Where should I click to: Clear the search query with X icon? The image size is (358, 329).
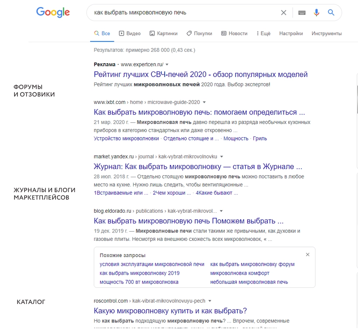click(x=284, y=13)
